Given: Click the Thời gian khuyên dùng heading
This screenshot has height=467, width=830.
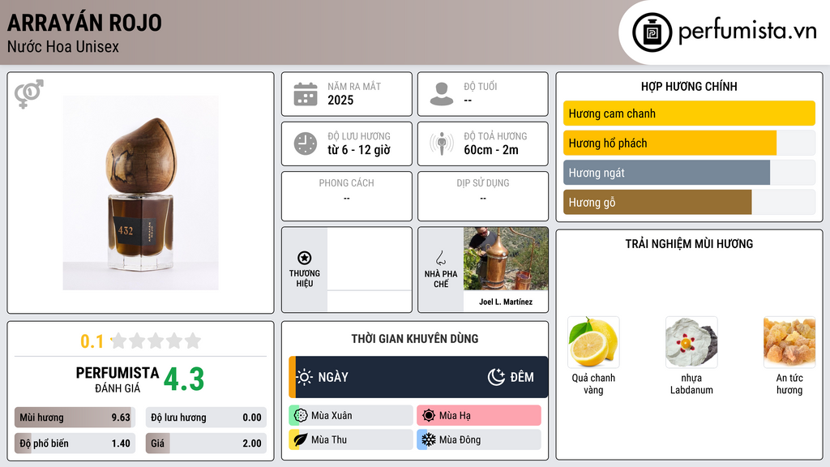Looking at the screenshot, I should [414, 339].
